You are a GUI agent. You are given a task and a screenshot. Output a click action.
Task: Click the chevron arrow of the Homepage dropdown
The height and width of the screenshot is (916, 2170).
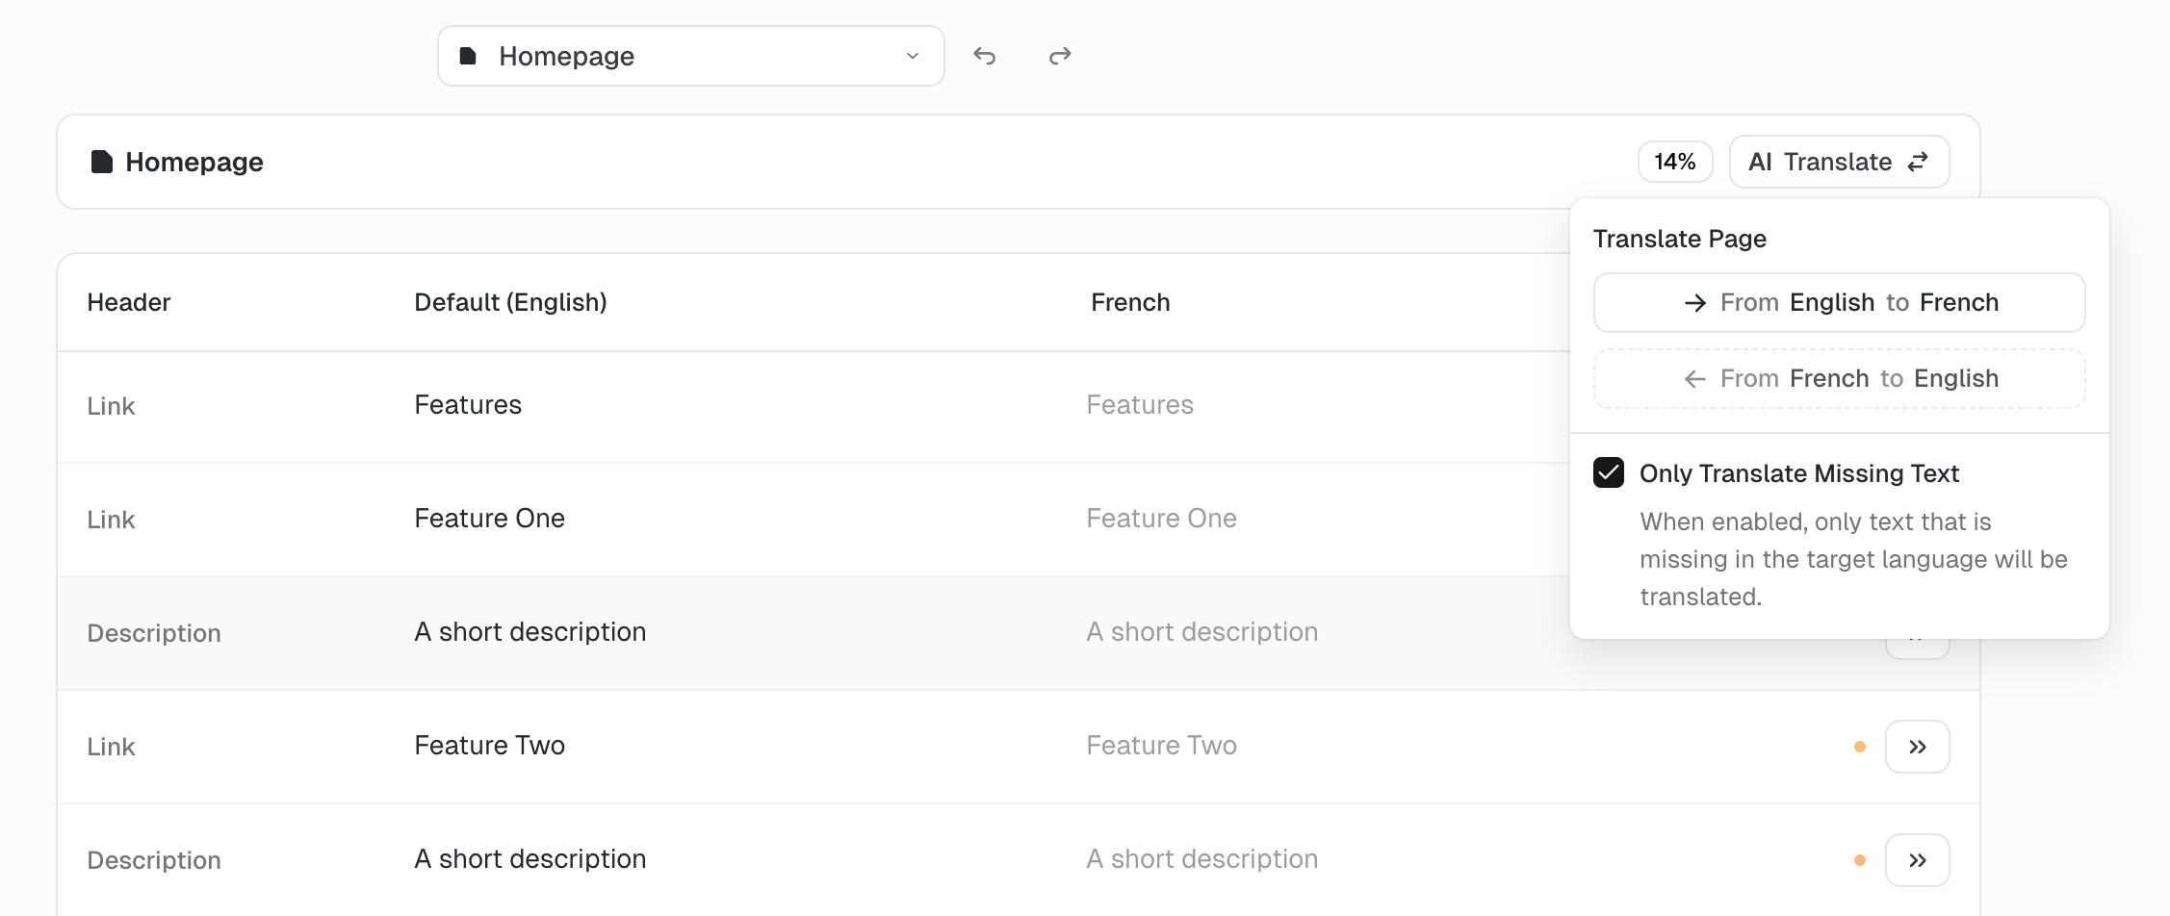coord(912,56)
